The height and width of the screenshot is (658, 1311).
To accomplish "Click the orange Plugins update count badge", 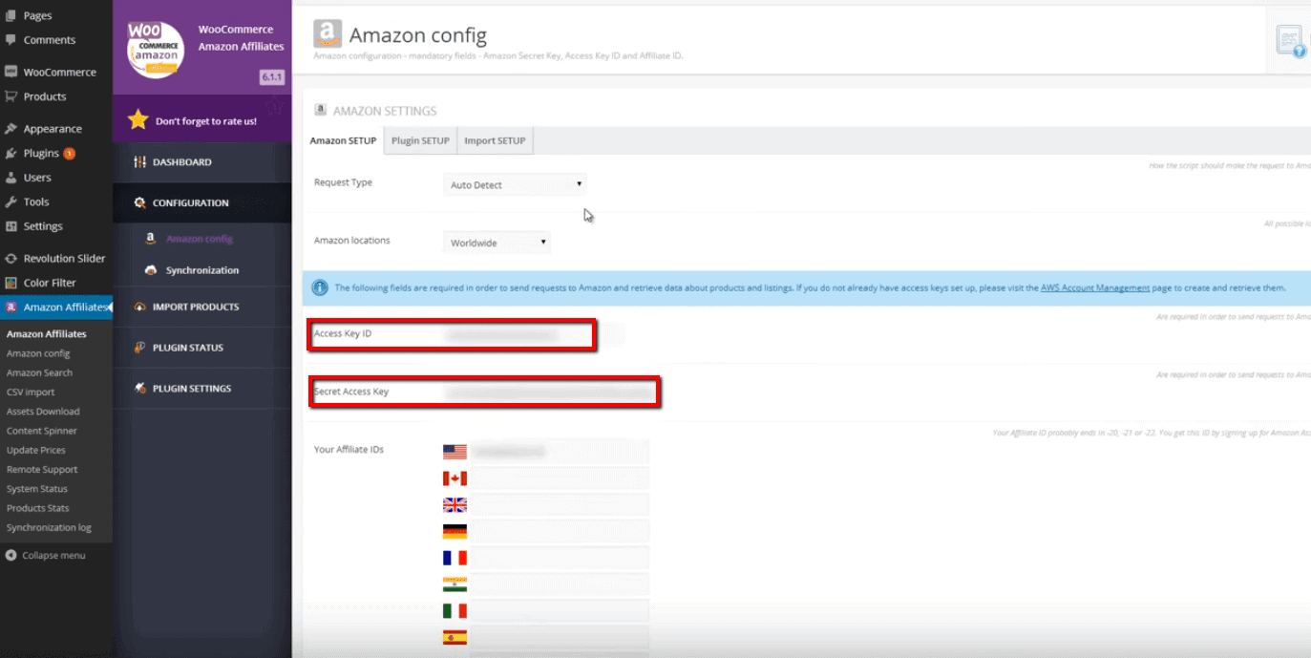I will pyautogui.click(x=70, y=154).
